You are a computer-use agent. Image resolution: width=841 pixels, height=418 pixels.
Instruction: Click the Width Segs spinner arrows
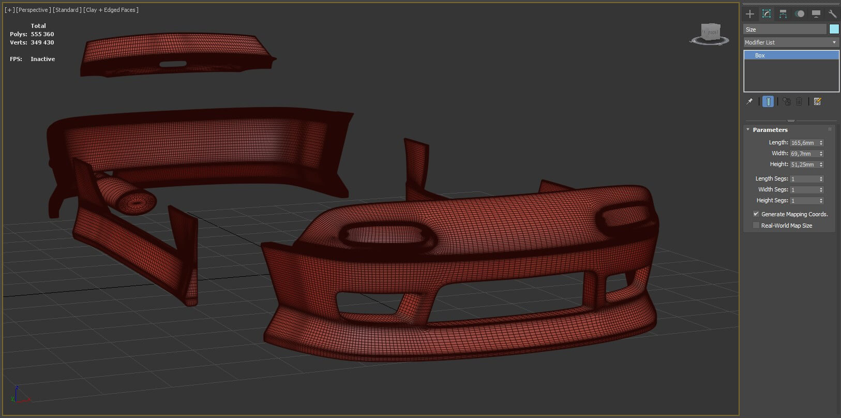(x=821, y=190)
